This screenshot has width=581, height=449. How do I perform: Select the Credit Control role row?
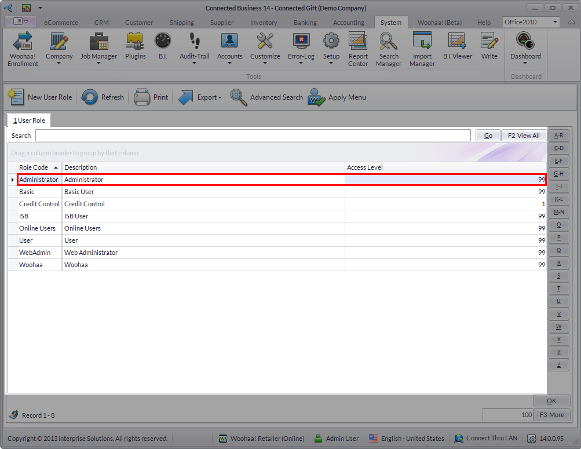pyautogui.click(x=39, y=204)
